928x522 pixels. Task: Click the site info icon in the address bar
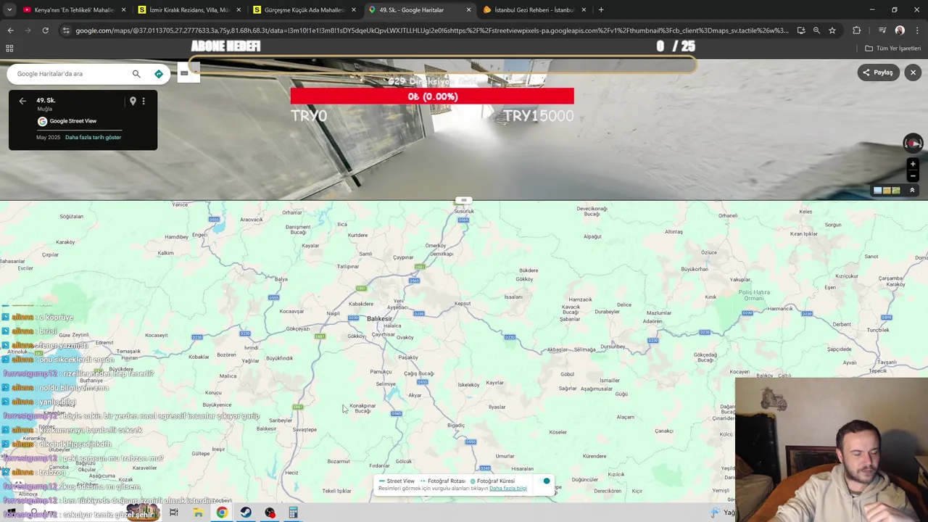(x=66, y=30)
